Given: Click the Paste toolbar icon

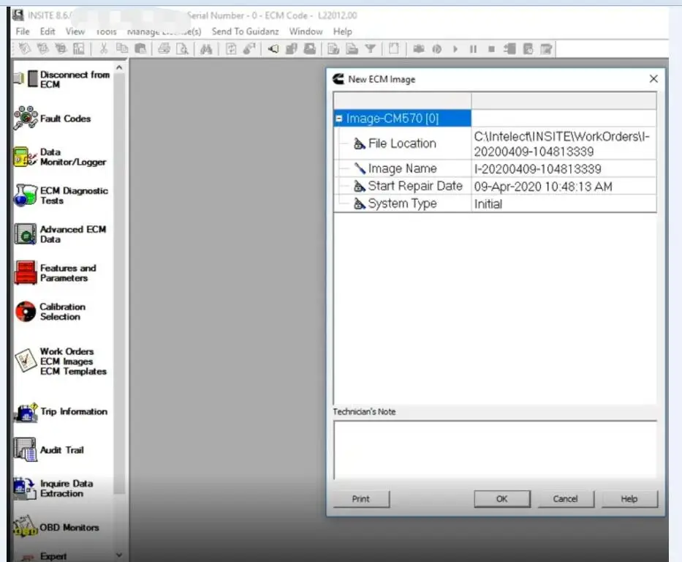Looking at the screenshot, I should click(x=140, y=49).
